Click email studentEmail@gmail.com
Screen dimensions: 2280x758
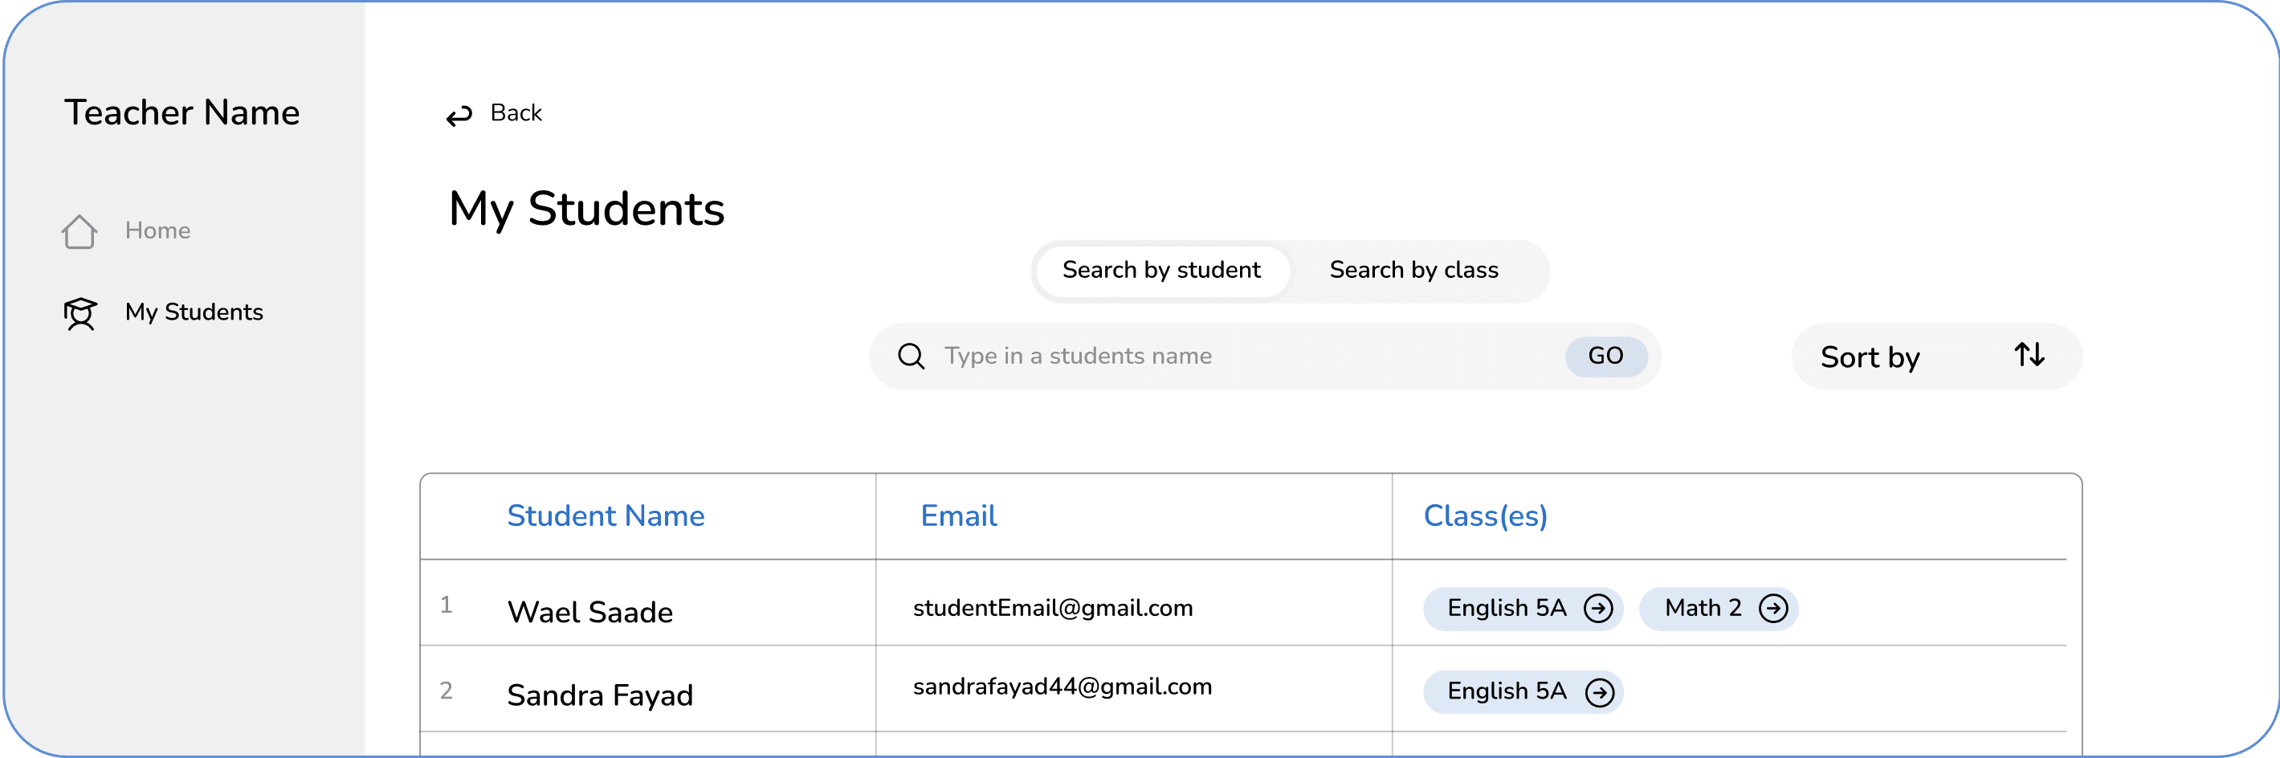(x=1052, y=609)
